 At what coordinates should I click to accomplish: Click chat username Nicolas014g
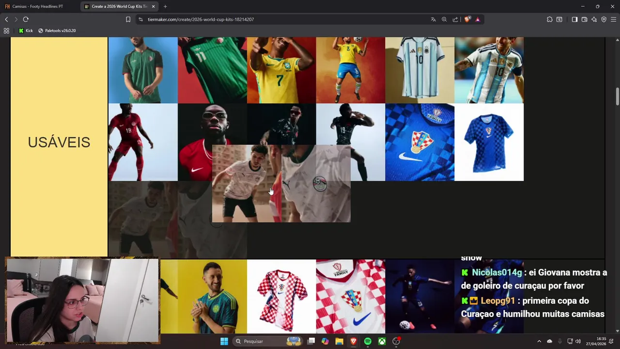497,272
